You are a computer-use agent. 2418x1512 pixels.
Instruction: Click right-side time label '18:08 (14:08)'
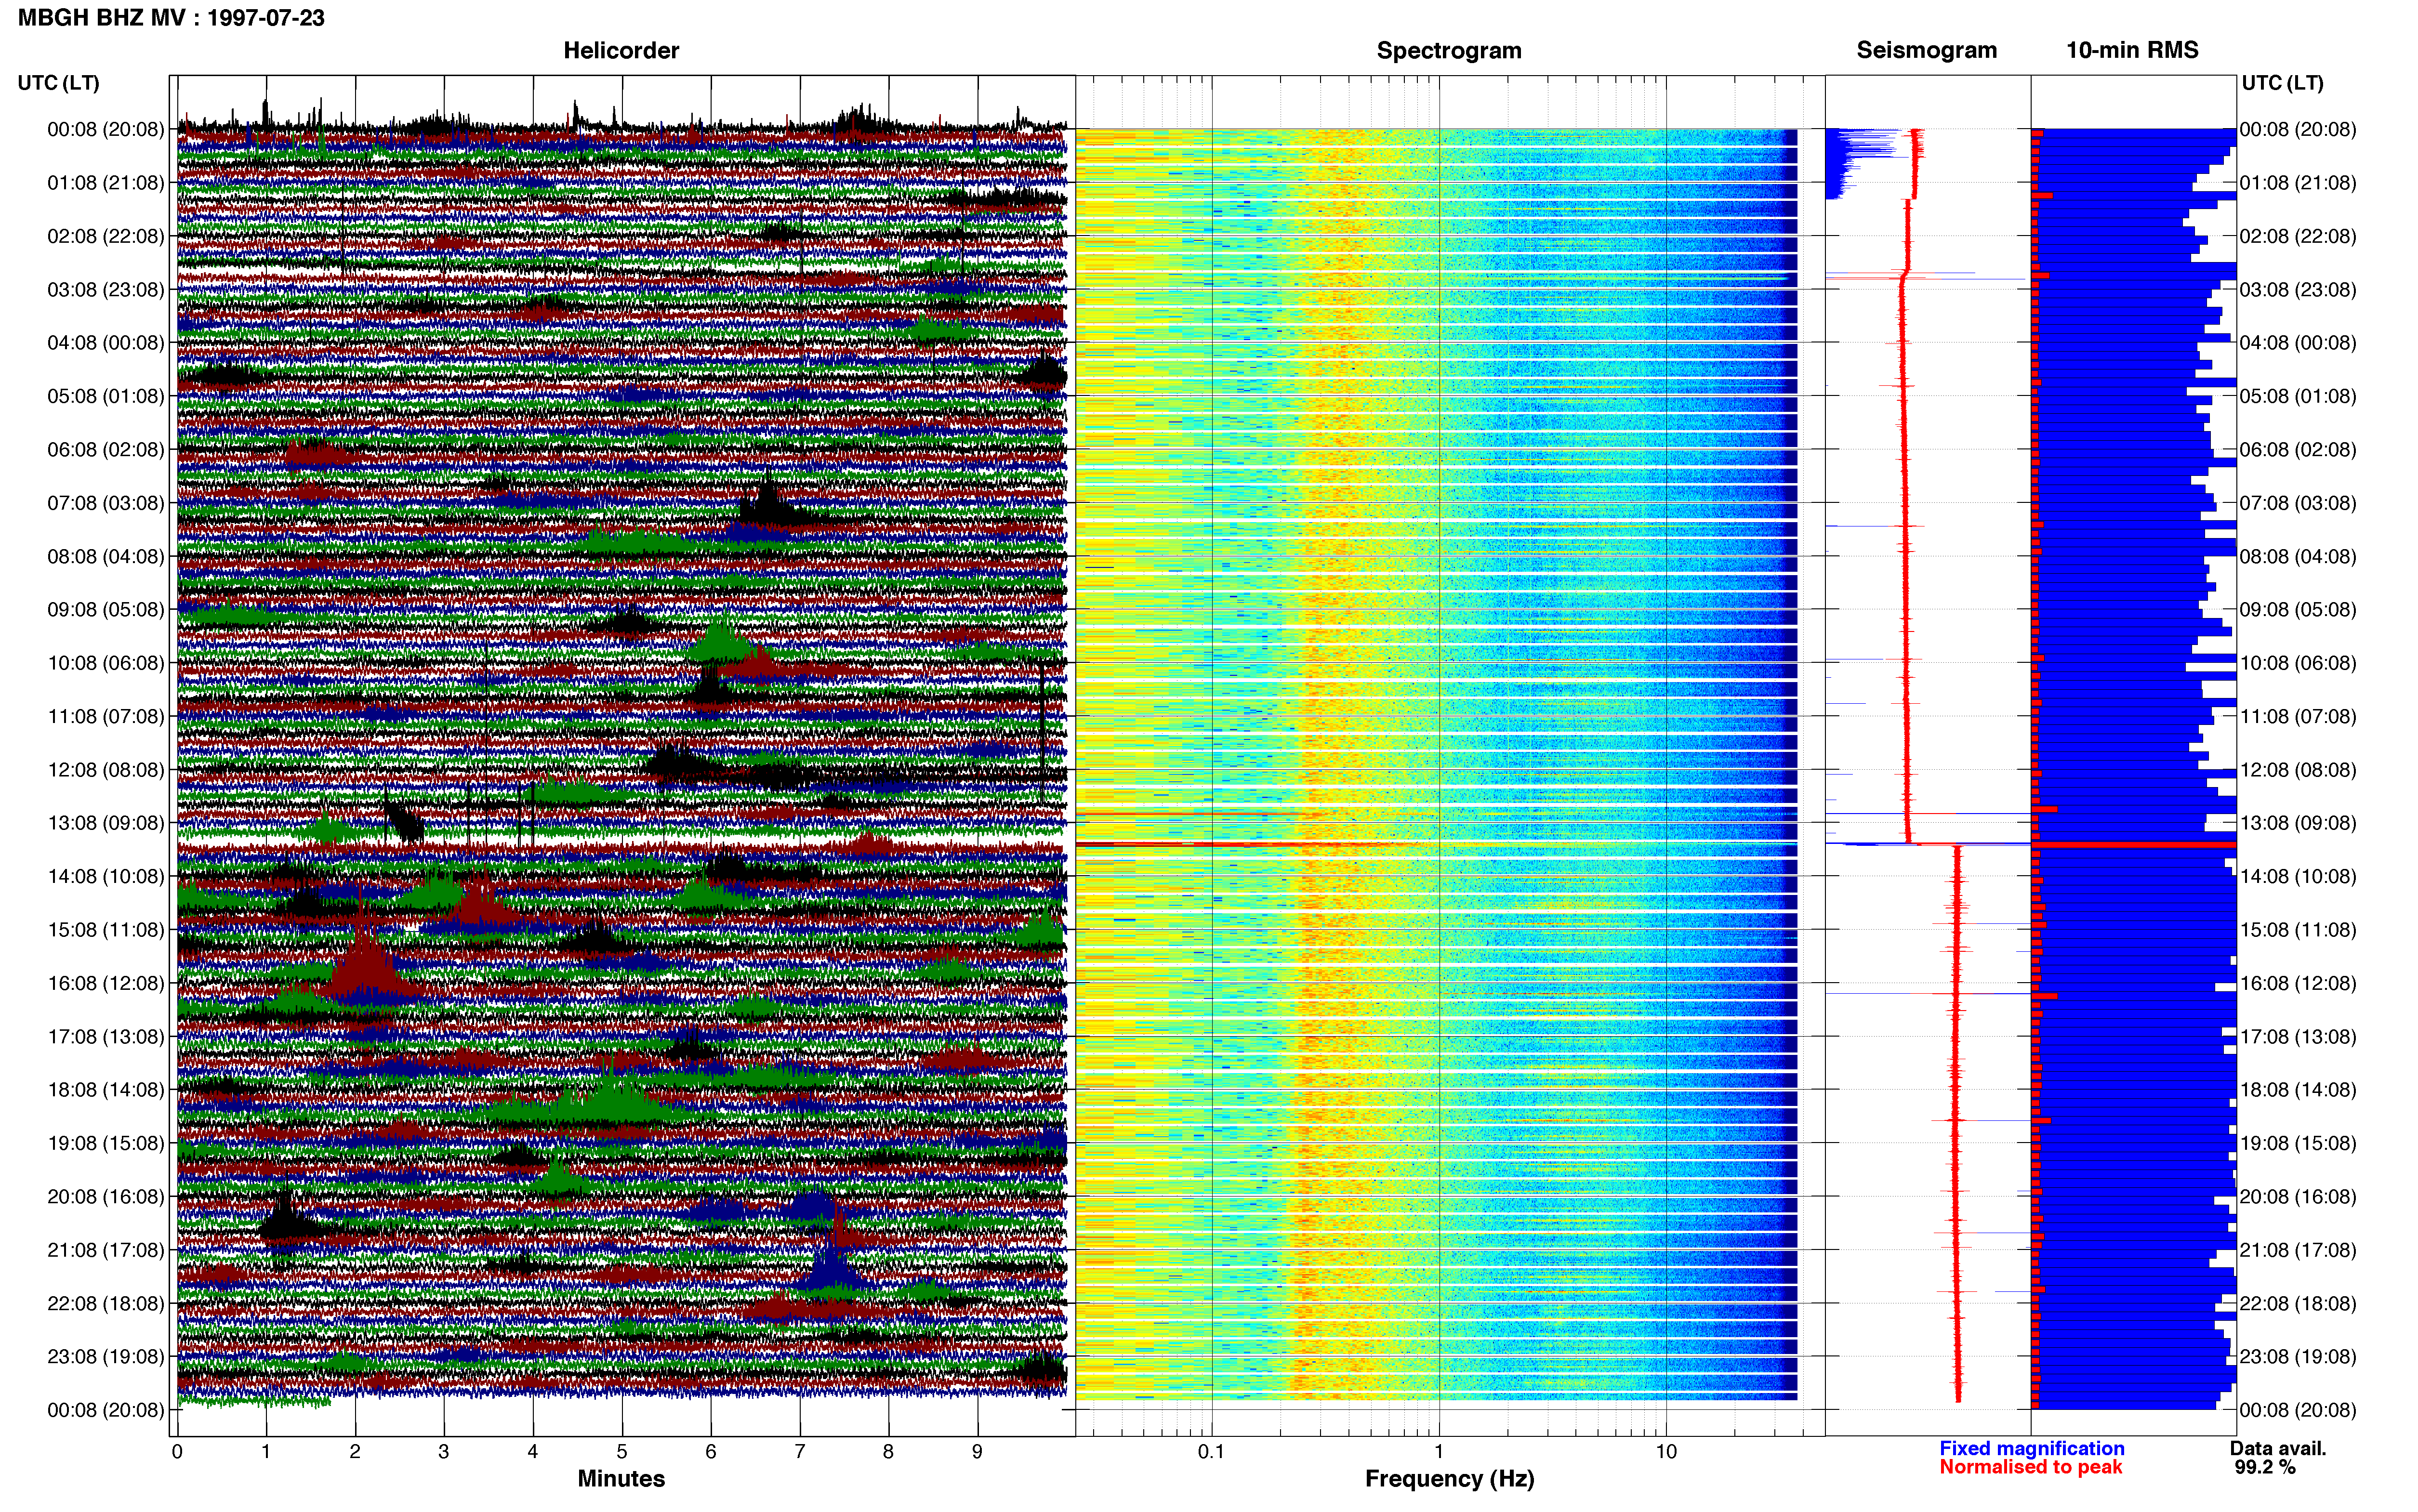2298,1090
